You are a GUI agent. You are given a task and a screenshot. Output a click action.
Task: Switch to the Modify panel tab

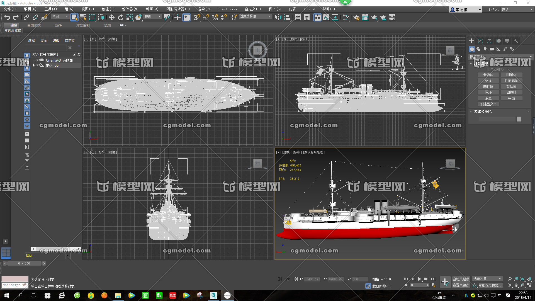480,41
